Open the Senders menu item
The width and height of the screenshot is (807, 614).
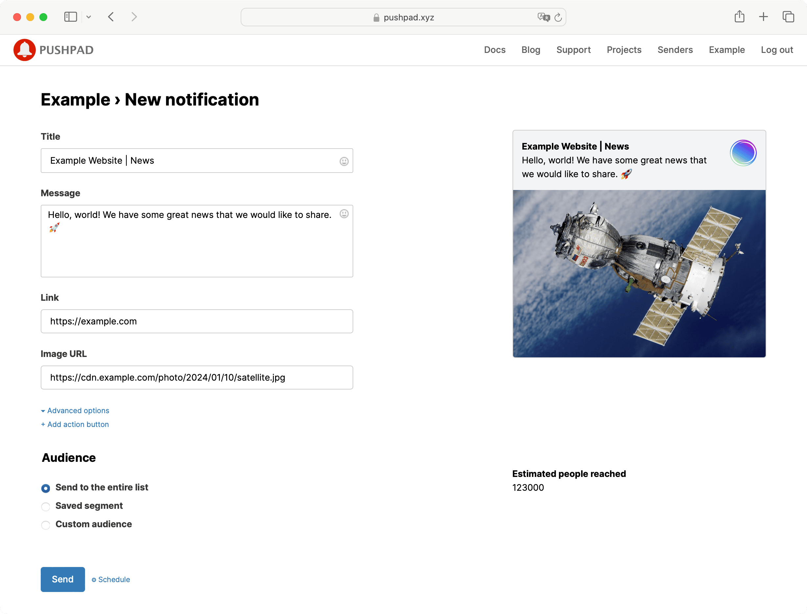(x=675, y=49)
